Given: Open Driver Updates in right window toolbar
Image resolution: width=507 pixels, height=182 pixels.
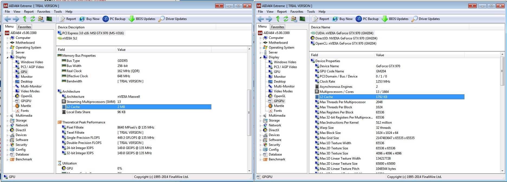Looking at the screenshot, I should [x=426, y=19].
